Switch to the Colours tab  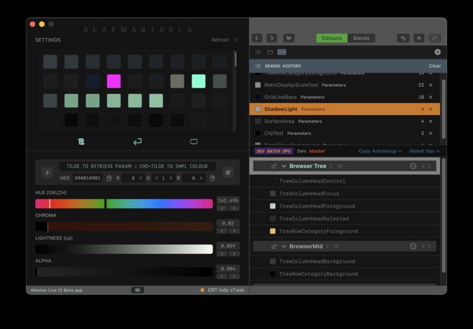[x=332, y=38]
